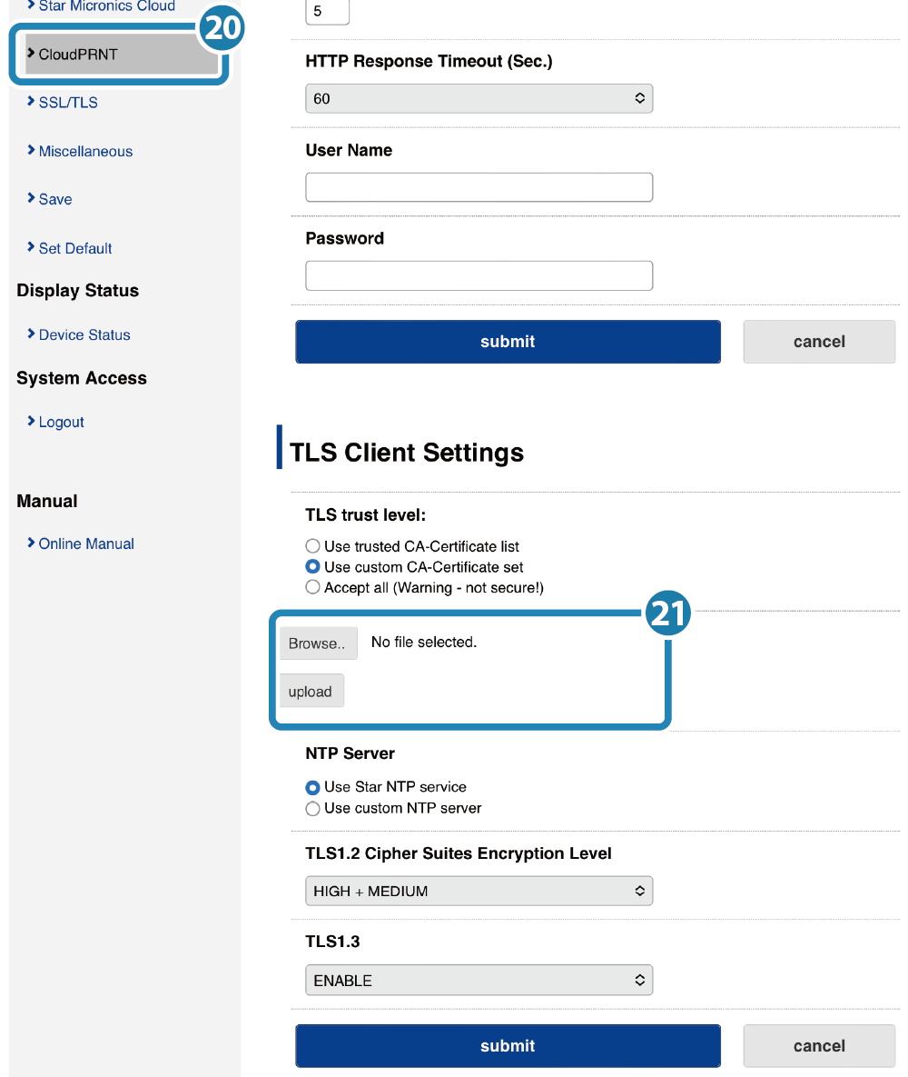Select Use trusted CA-Certificate list
Screen dimensions: 908x1077
click(x=313, y=546)
